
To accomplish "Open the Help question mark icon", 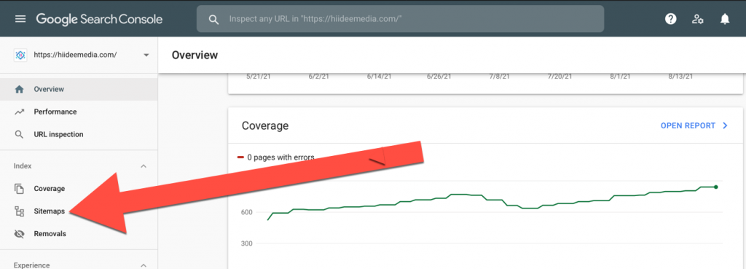I will [671, 19].
